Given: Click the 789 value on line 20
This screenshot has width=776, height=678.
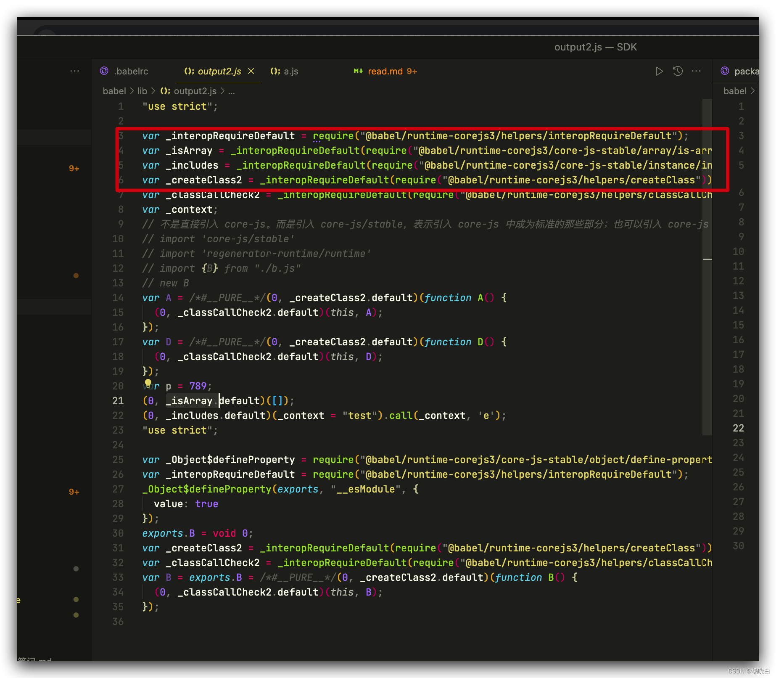Looking at the screenshot, I should 198,386.
